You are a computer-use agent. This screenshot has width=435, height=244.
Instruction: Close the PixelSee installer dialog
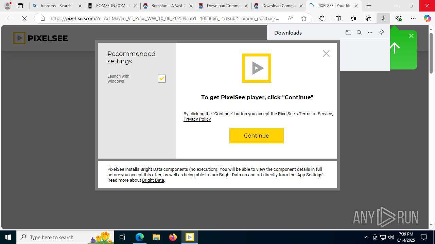point(326,54)
